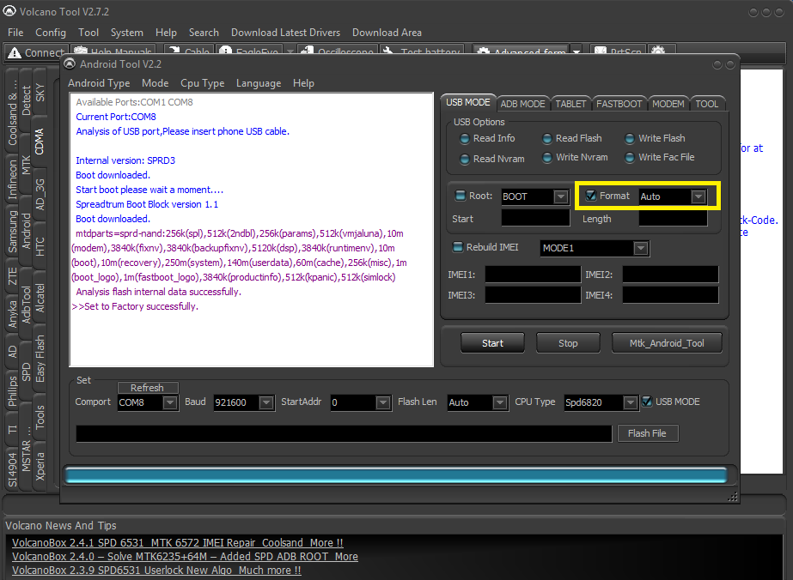This screenshot has height=580, width=793.
Task: Click the flash file path field
Action: 344,433
